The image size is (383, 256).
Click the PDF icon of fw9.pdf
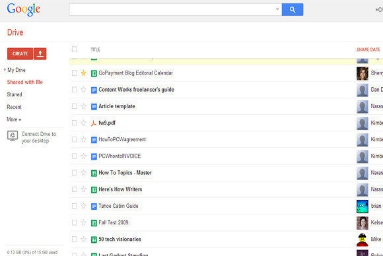[94, 123]
